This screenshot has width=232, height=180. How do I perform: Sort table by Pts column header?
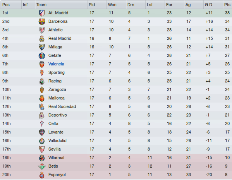coord(227,5)
